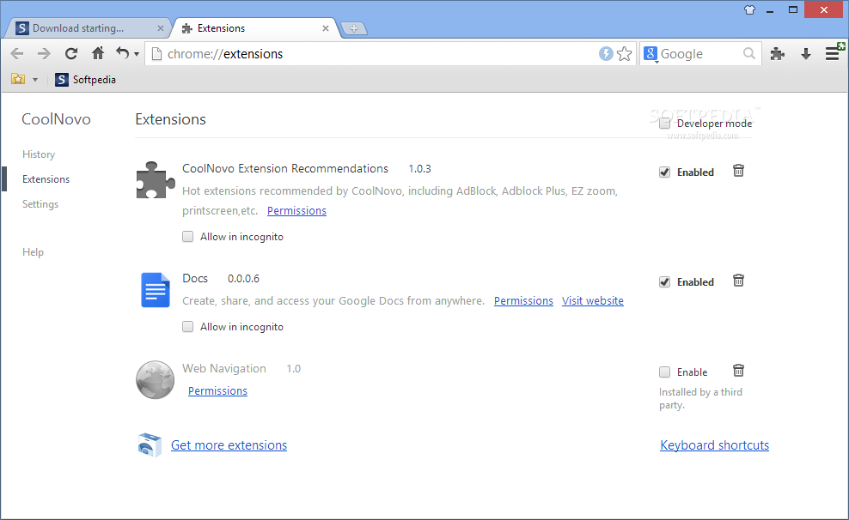Open the extensions puzzle toolbar icon

(778, 53)
